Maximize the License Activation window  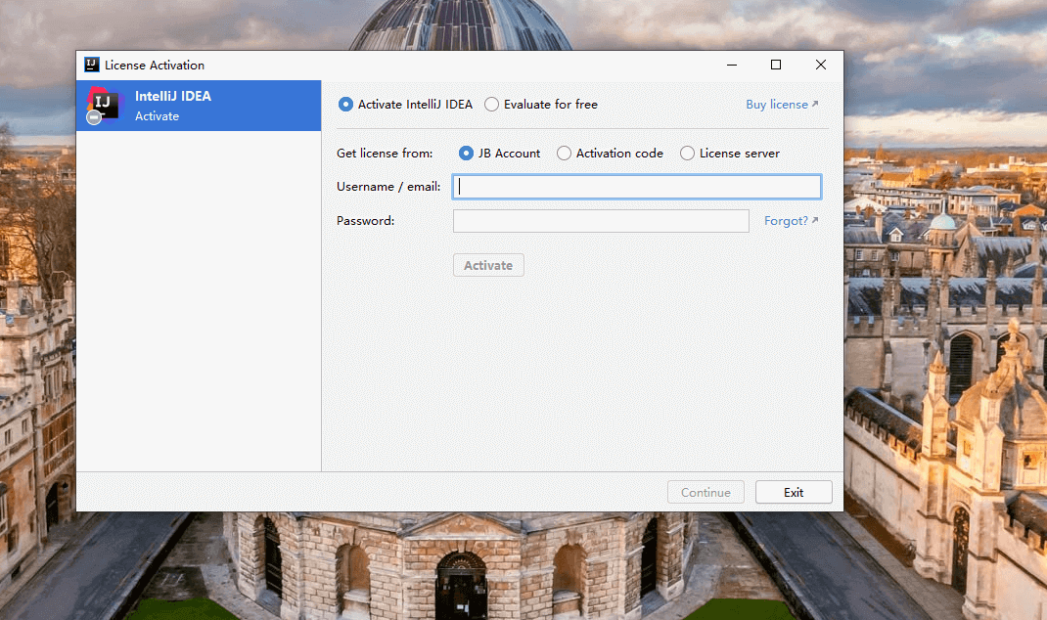[776, 66]
